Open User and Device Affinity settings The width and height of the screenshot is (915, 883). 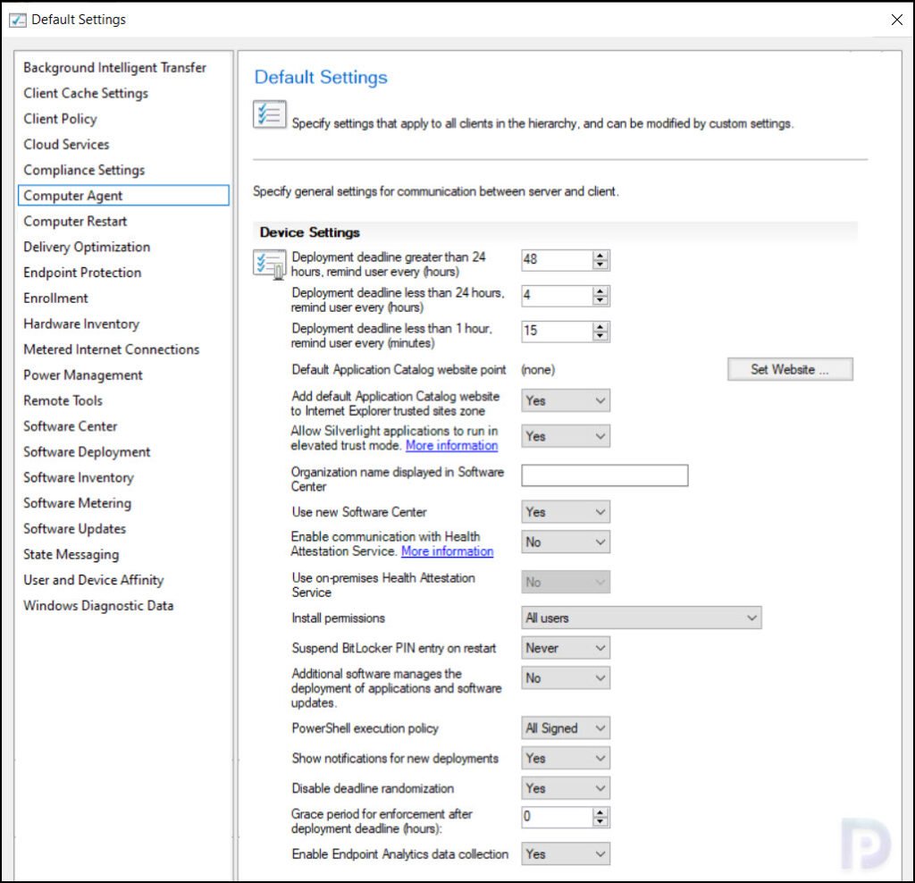[94, 580]
